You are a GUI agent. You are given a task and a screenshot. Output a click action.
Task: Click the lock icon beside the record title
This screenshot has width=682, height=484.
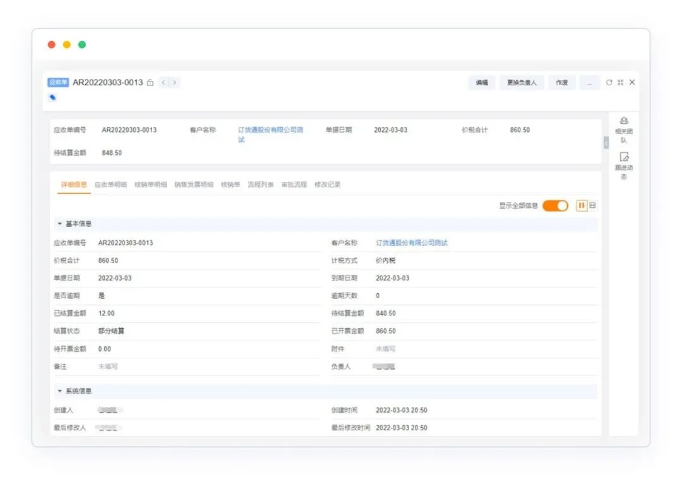pos(150,82)
